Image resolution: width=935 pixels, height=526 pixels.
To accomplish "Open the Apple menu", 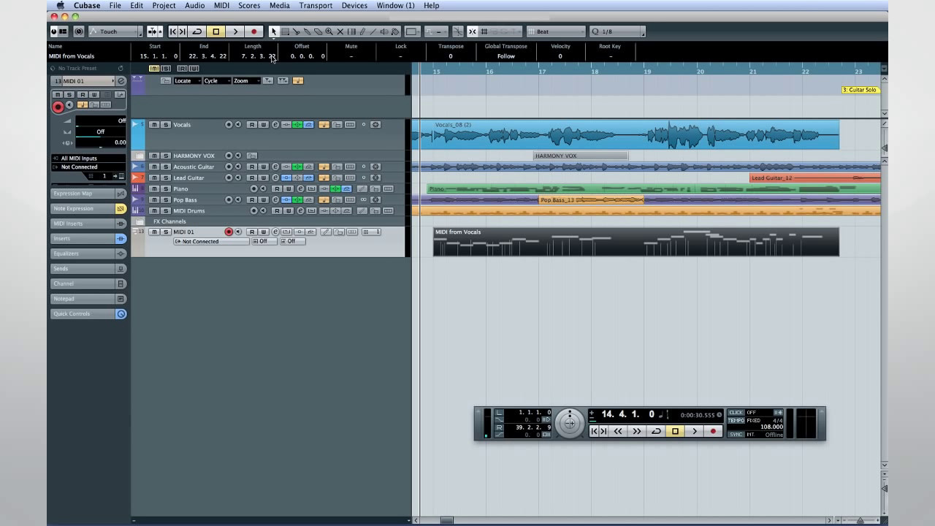I will tap(61, 5).
